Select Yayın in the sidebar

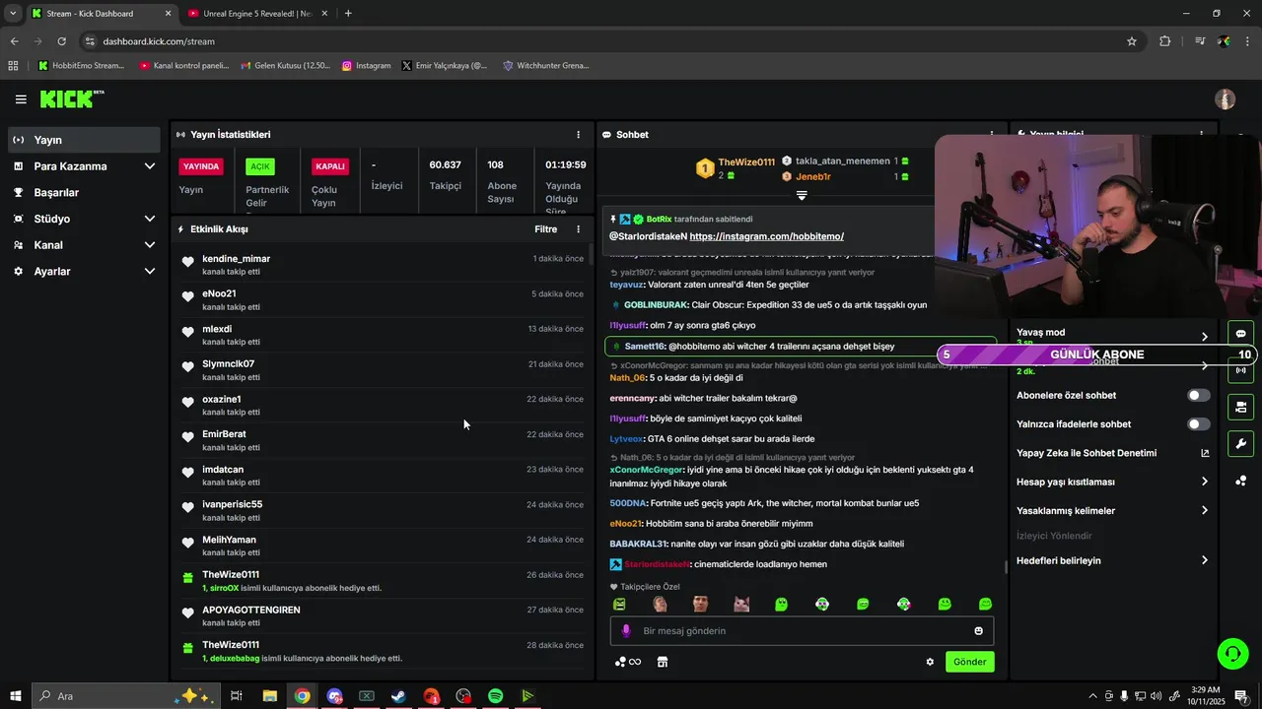click(83, 140)
